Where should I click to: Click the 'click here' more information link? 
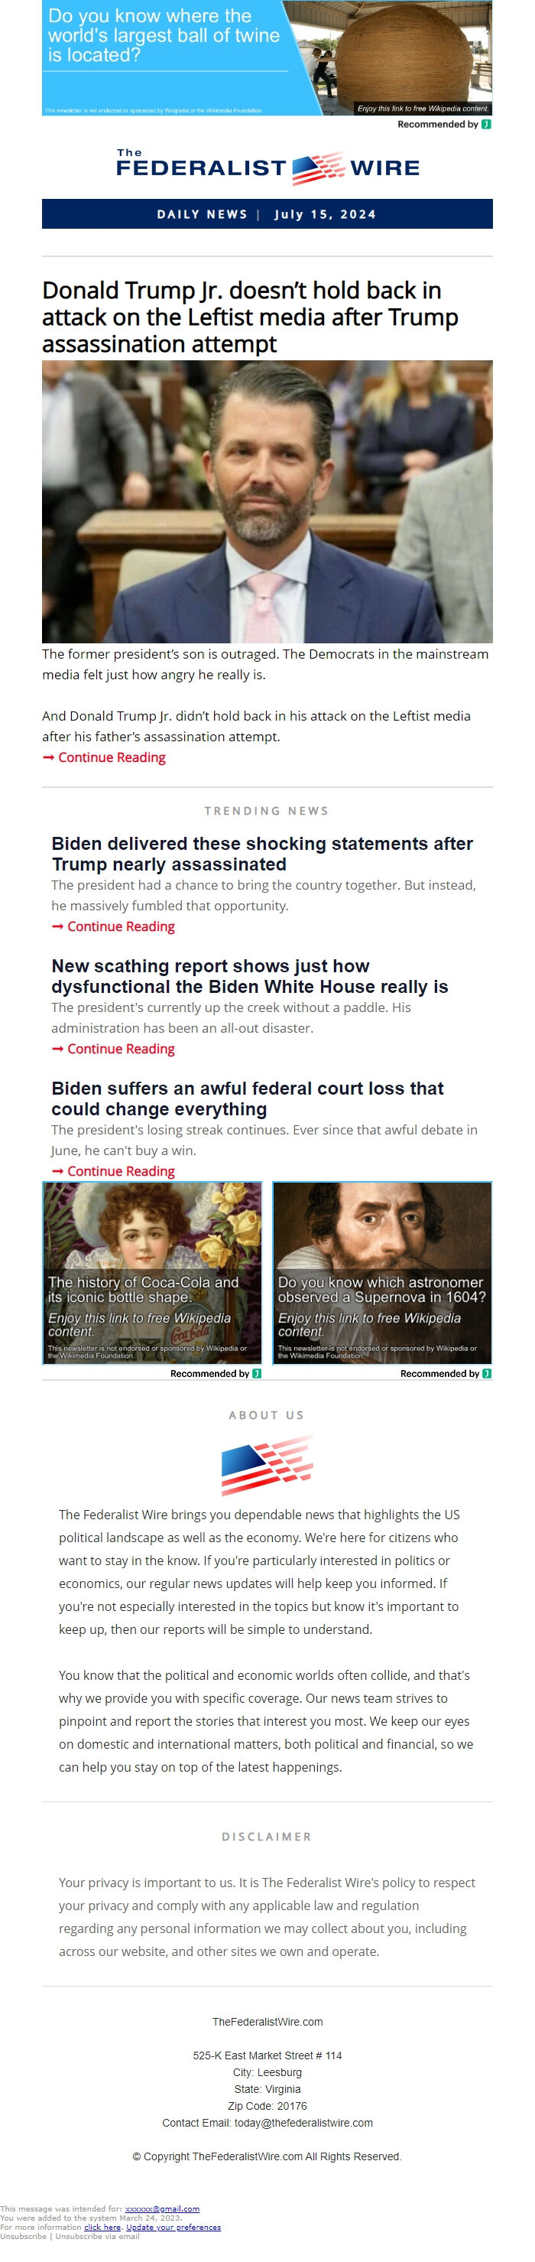point(102,2227)
